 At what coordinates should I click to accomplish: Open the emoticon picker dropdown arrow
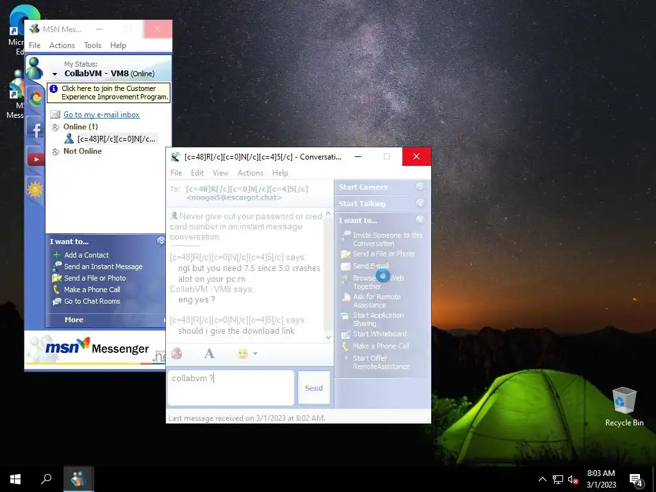click(255, 354)
